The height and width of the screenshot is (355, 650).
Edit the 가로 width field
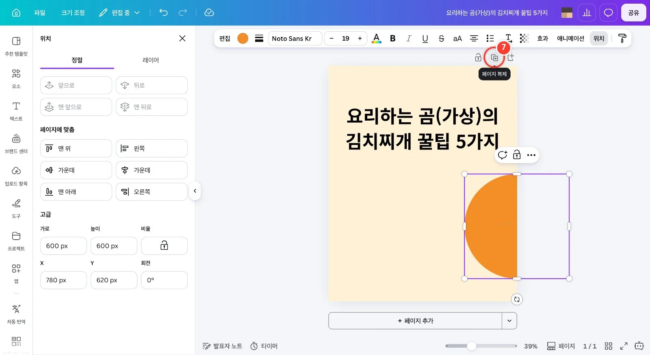[63, 246]
